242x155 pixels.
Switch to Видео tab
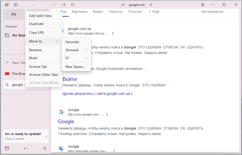pos(98,11)
